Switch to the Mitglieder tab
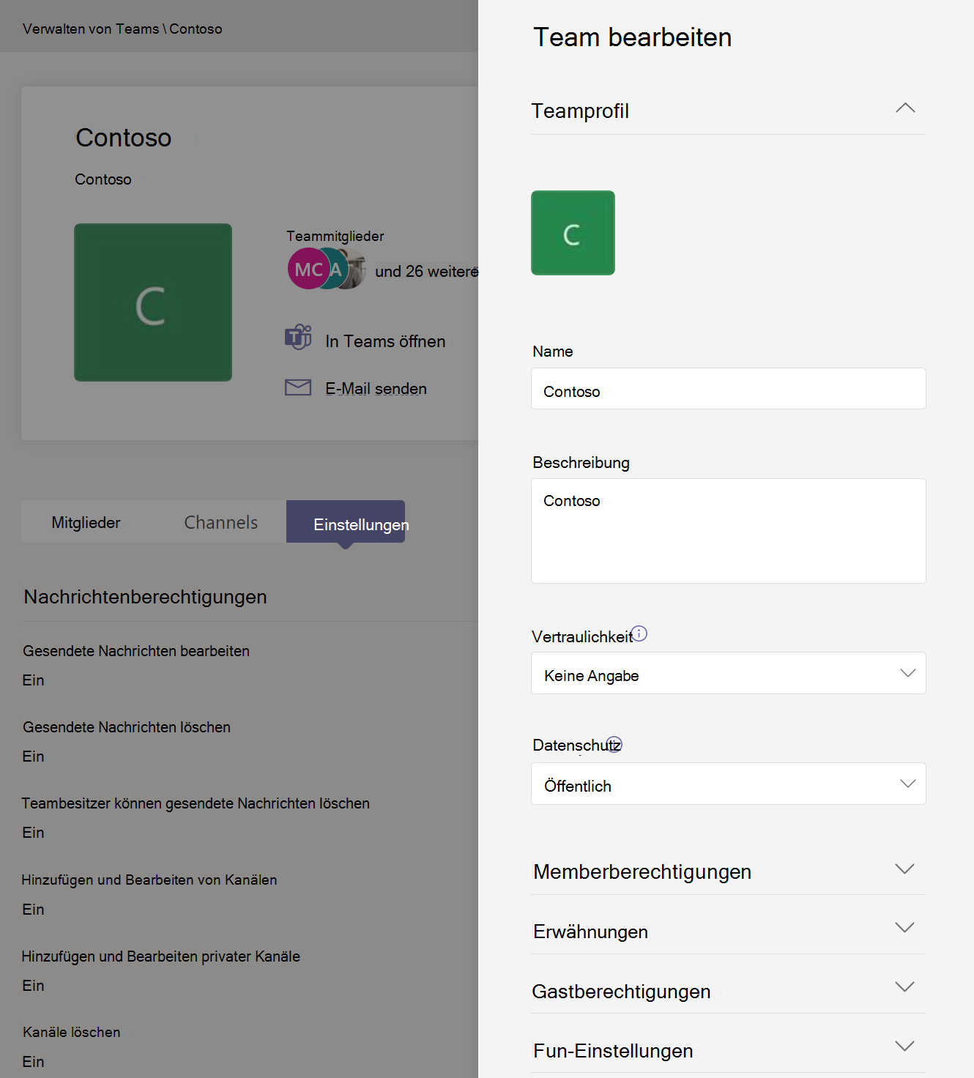 pyautogui.click(x=86, y=522)
